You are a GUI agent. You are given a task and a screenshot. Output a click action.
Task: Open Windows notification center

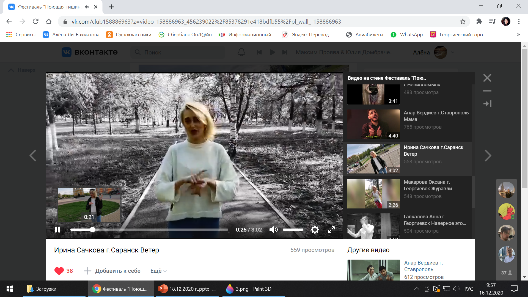(x=514, y=289)
